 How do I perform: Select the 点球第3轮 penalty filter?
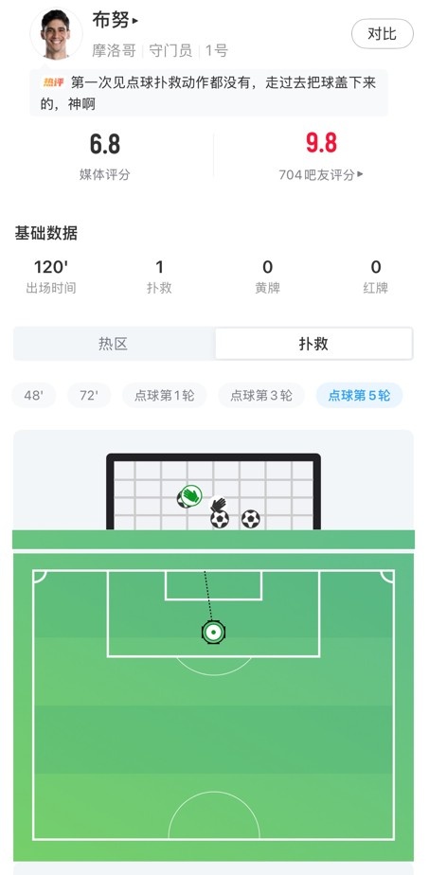pos(261,396)
